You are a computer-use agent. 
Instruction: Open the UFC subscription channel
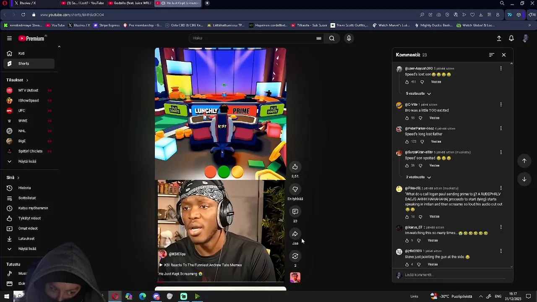click(29, 111)
